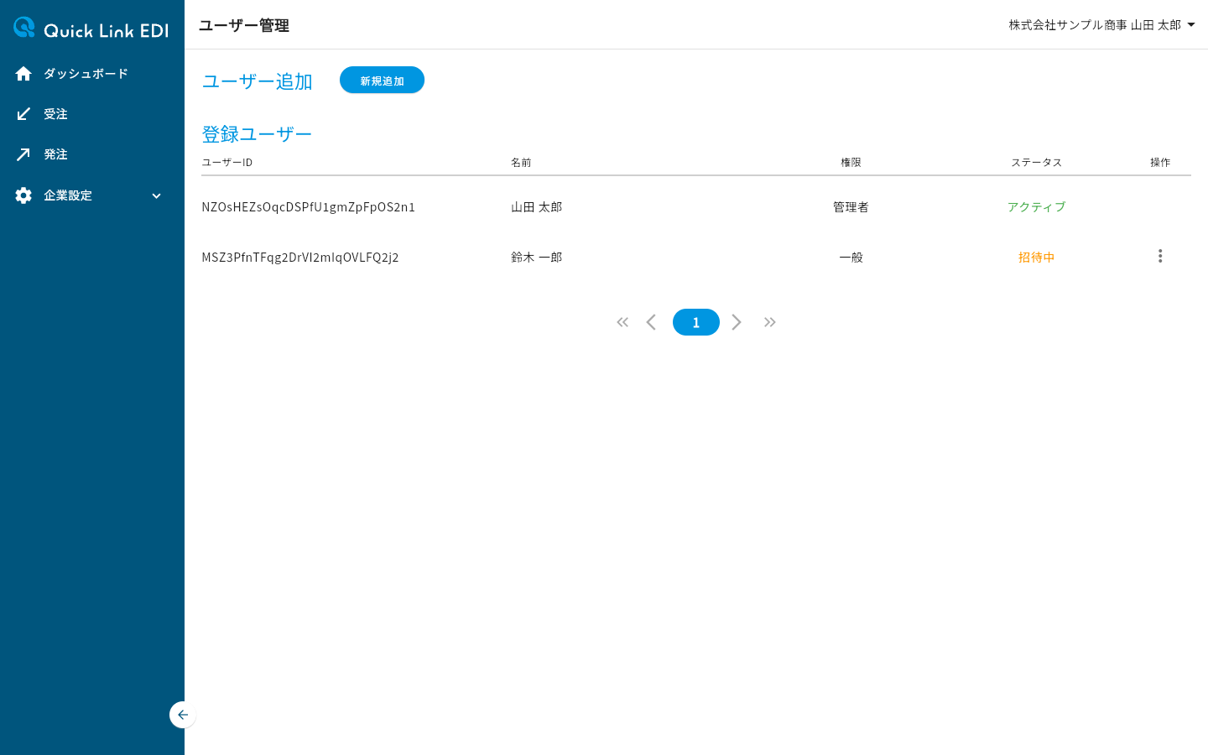Click the 一般 role cell
The image size is (1208, 755).
[x=851, y=258]
